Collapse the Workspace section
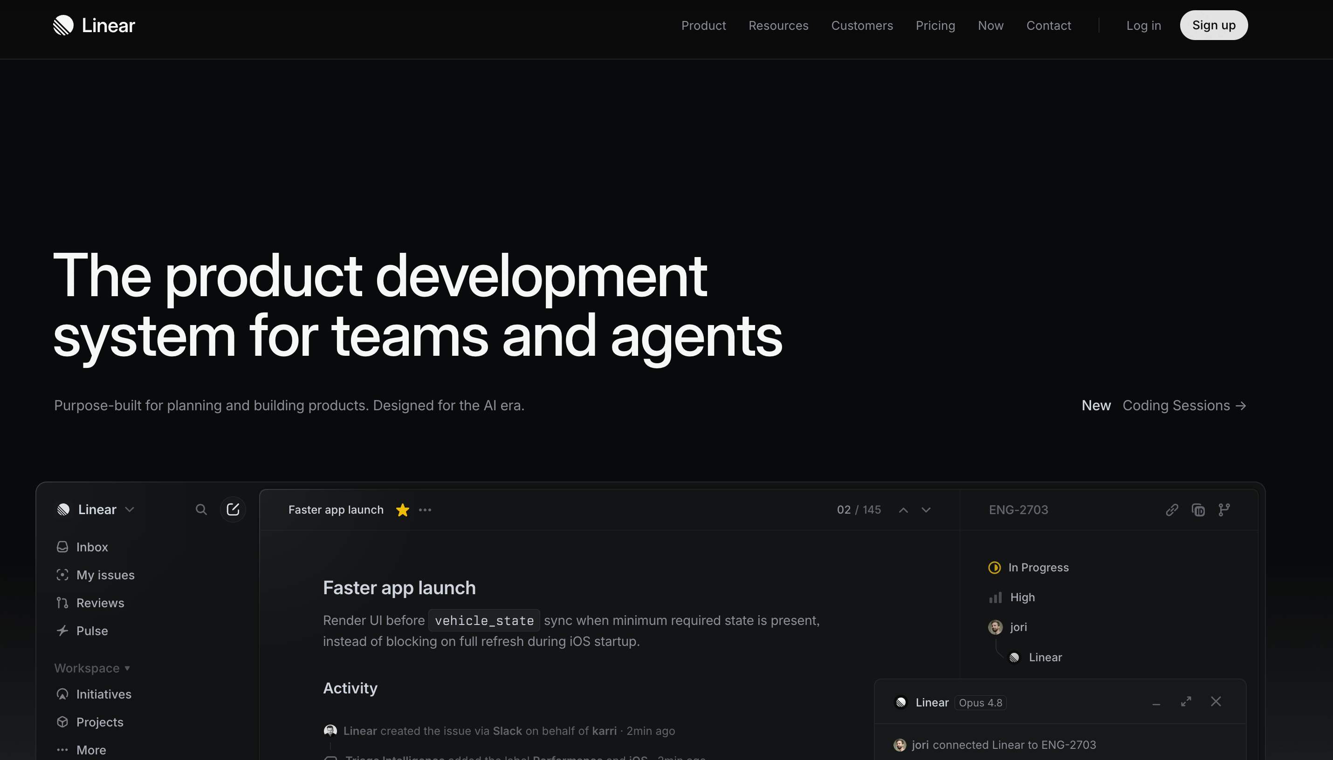The width and height of the screenshot is (1333, 760). (92, 668)
